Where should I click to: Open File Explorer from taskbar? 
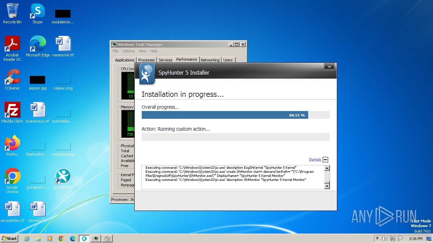38,239
